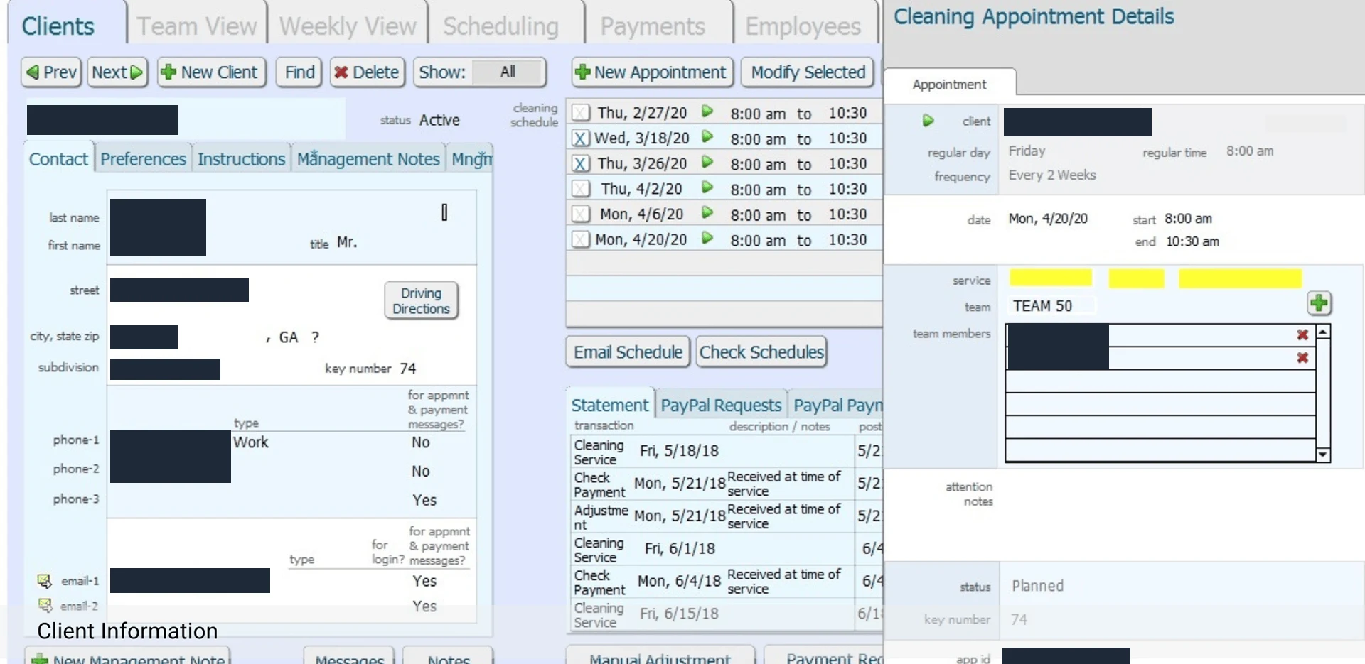The height and width of the screenshot is (664, 1365).
Task: Click green arrow next to Thu, 4/2/20 appointment
Action: click(x=707, y=187)
